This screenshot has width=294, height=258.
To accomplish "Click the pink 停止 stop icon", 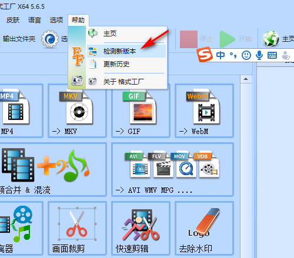I will tap(189, 39).
